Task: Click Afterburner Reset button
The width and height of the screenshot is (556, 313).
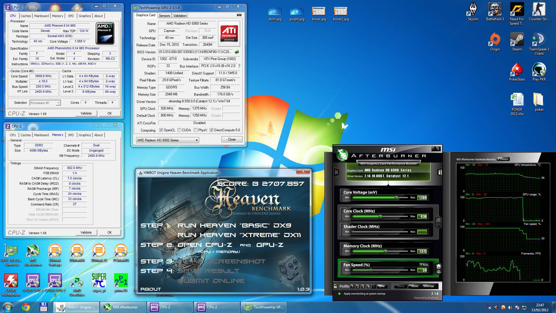Action: (x=415, y=286)
